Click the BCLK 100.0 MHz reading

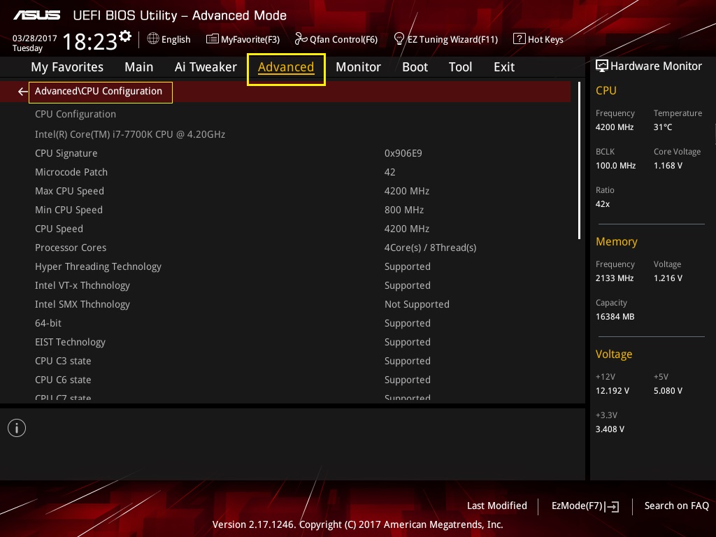tap(615, 165)
